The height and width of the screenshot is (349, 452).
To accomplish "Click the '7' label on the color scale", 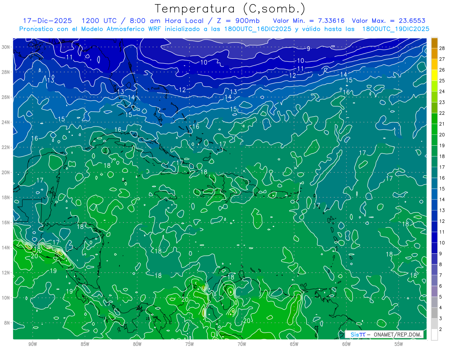I will (441, 275).
